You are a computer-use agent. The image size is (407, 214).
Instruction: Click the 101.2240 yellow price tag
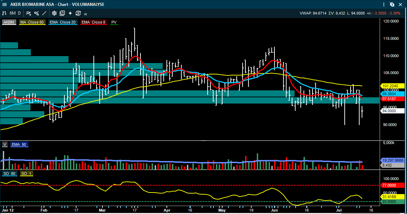(x=392, y=86)
